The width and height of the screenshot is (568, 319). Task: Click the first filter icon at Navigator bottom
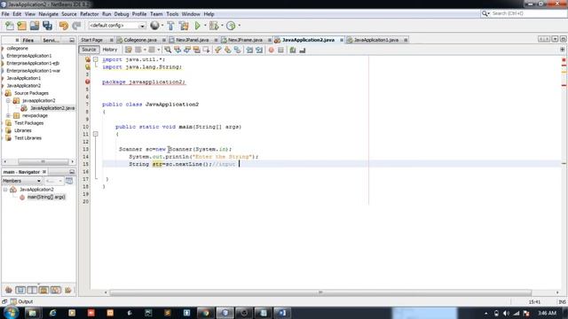pos(8,290)
